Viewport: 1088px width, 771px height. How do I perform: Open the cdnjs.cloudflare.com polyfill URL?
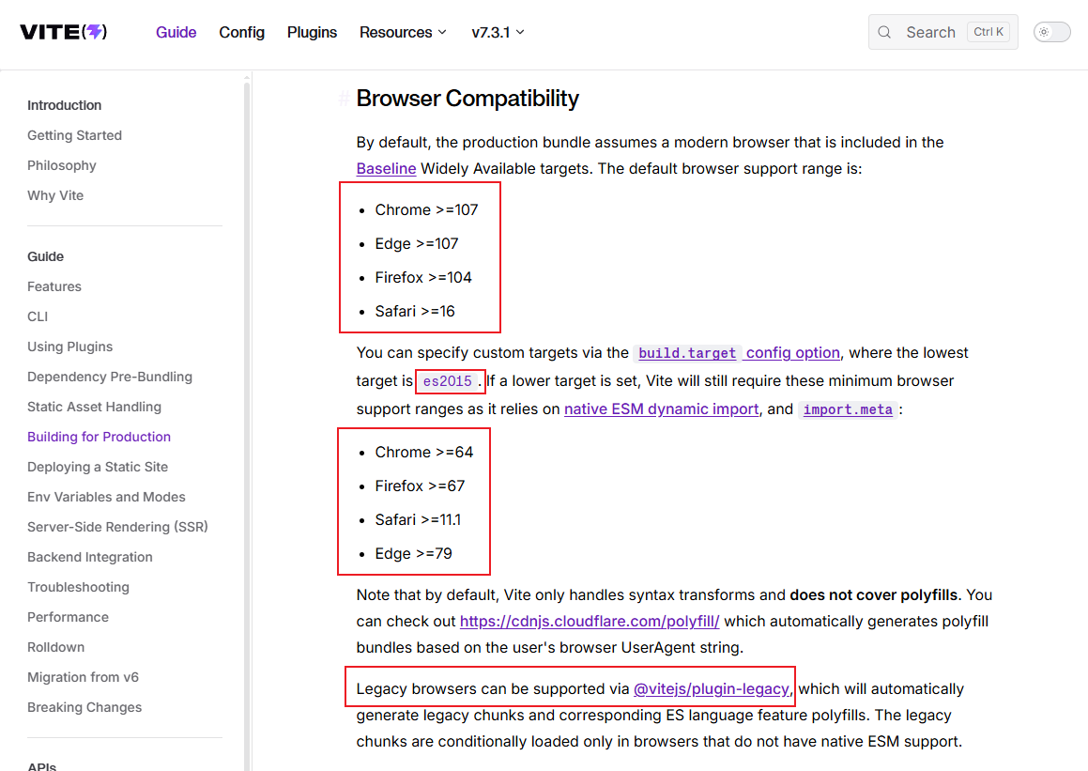(589, 622)
